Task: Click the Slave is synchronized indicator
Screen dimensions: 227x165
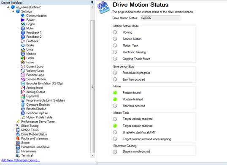Action: click(115, 152)
